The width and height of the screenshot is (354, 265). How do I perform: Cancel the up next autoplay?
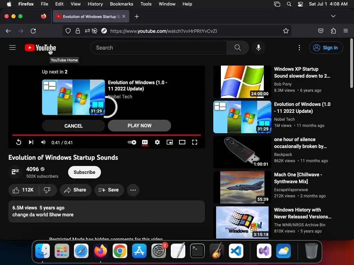tap(73, 126)
